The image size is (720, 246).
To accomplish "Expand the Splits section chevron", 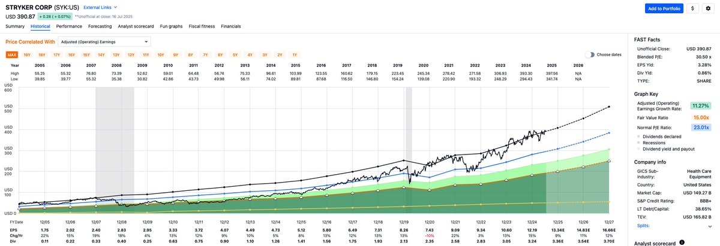I will (710, 226).
